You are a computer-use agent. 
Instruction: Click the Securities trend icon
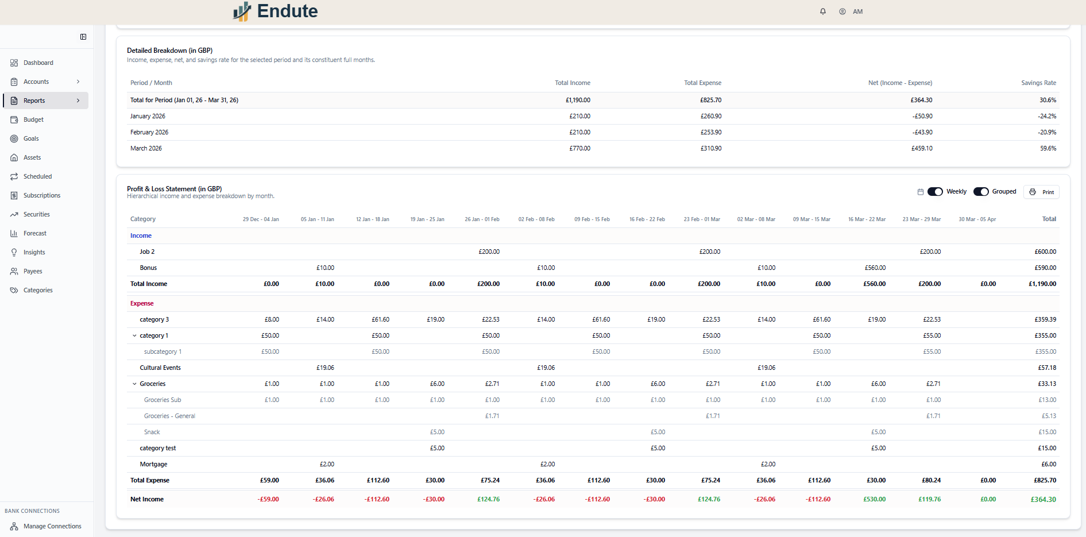(14, 214)
